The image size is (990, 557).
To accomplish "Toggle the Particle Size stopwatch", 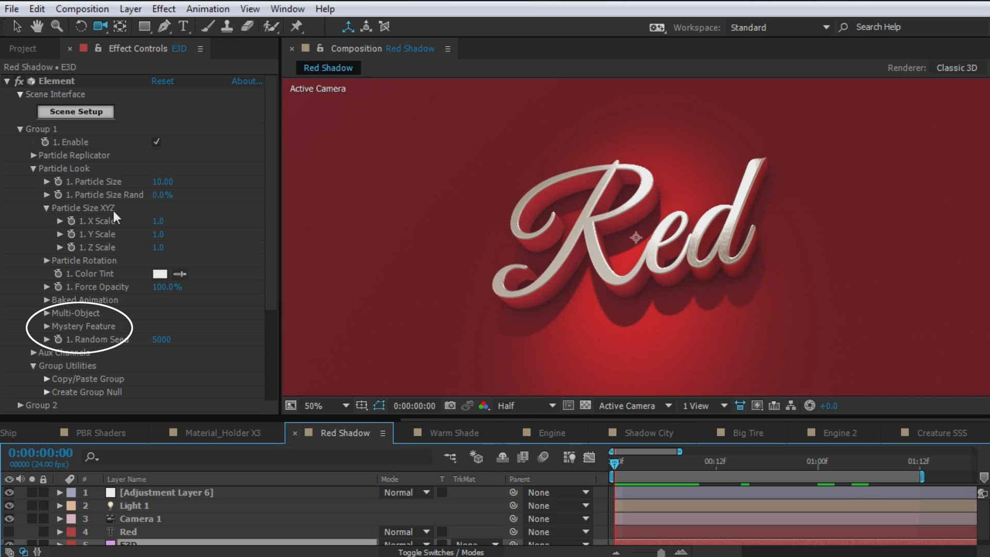I will click(x=58, y=182).
